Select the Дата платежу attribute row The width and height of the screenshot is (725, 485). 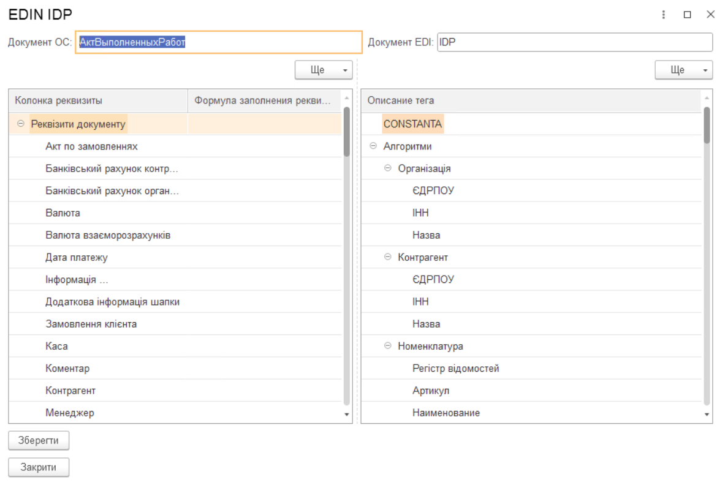point(77,258)
